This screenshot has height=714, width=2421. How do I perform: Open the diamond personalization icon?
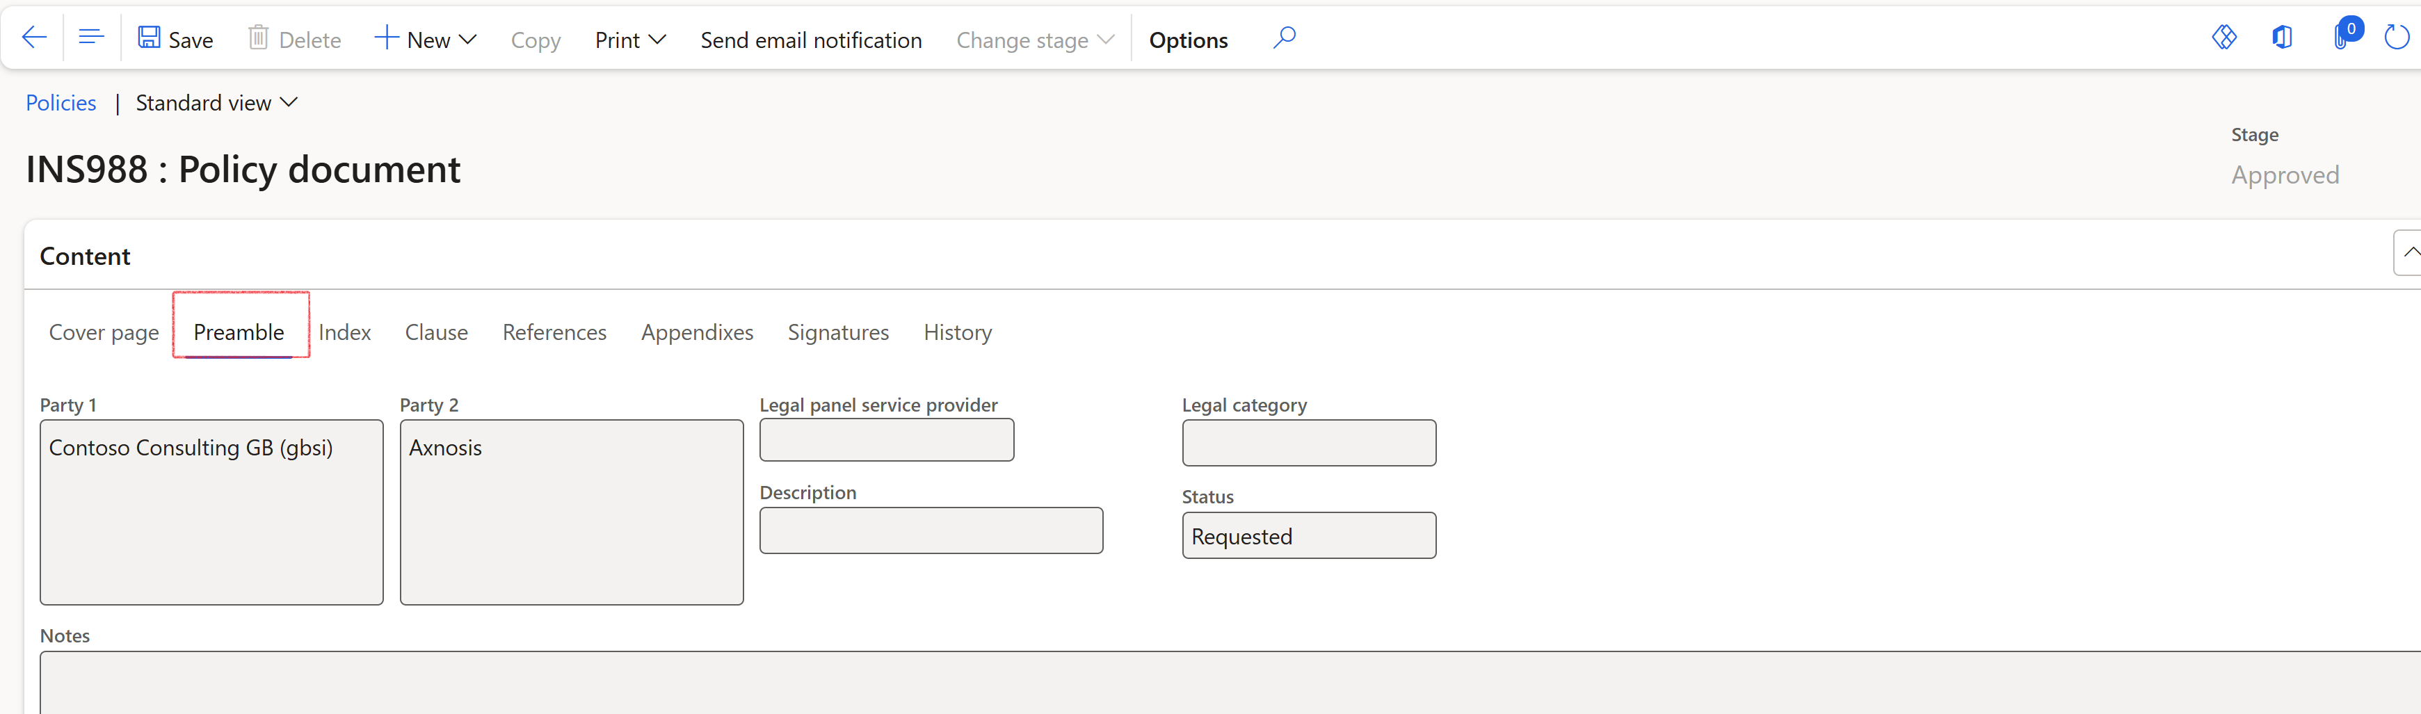tap(2223, 38)
